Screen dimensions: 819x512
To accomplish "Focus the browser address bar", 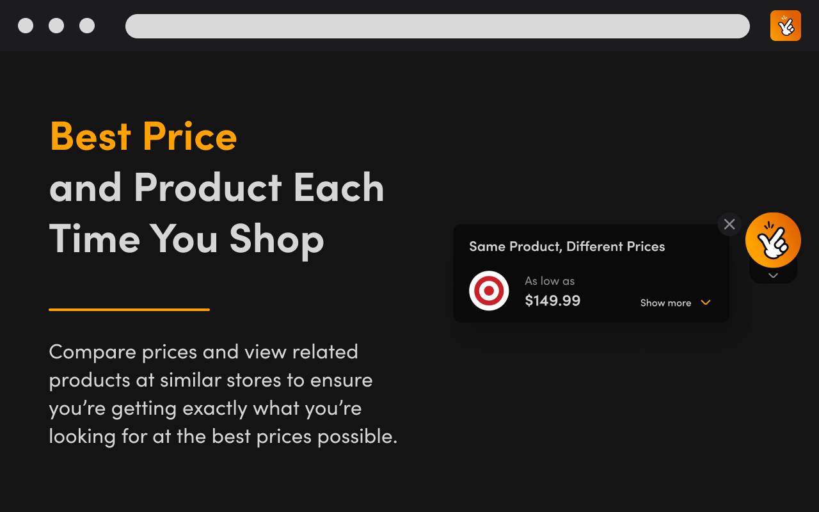I will (437, 26).
